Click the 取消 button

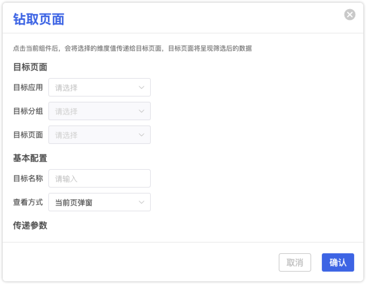pos(295,262)
